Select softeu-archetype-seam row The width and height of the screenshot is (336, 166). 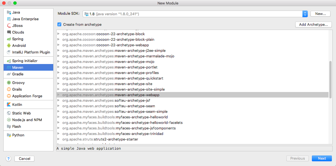(x=193, y=106)
